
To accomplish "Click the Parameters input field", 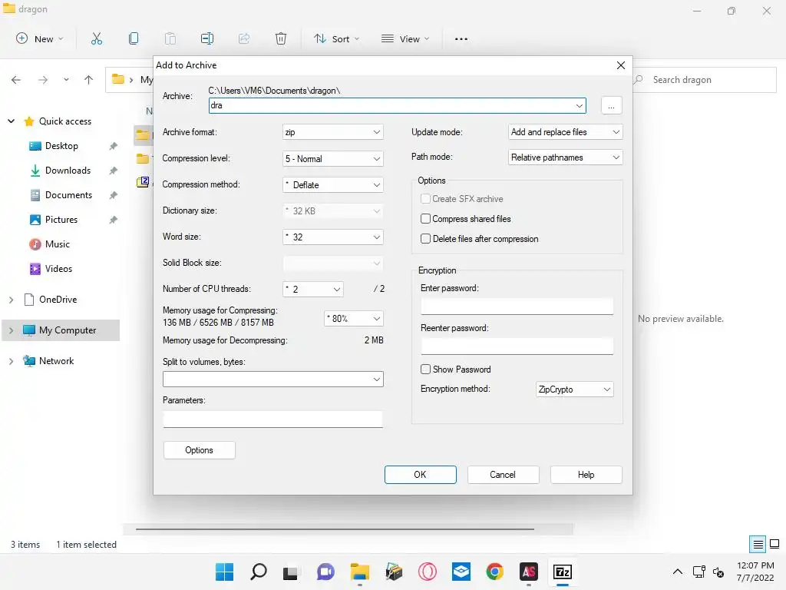I will click(272, 419).
